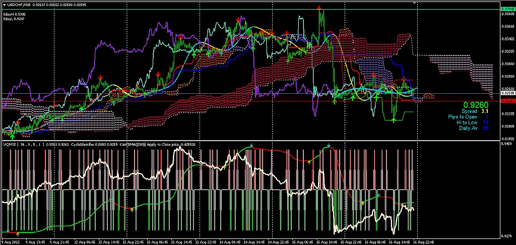Click the VQM15 indicator label in subwindow
Screen dimensions: 516x245
point(9,144)
